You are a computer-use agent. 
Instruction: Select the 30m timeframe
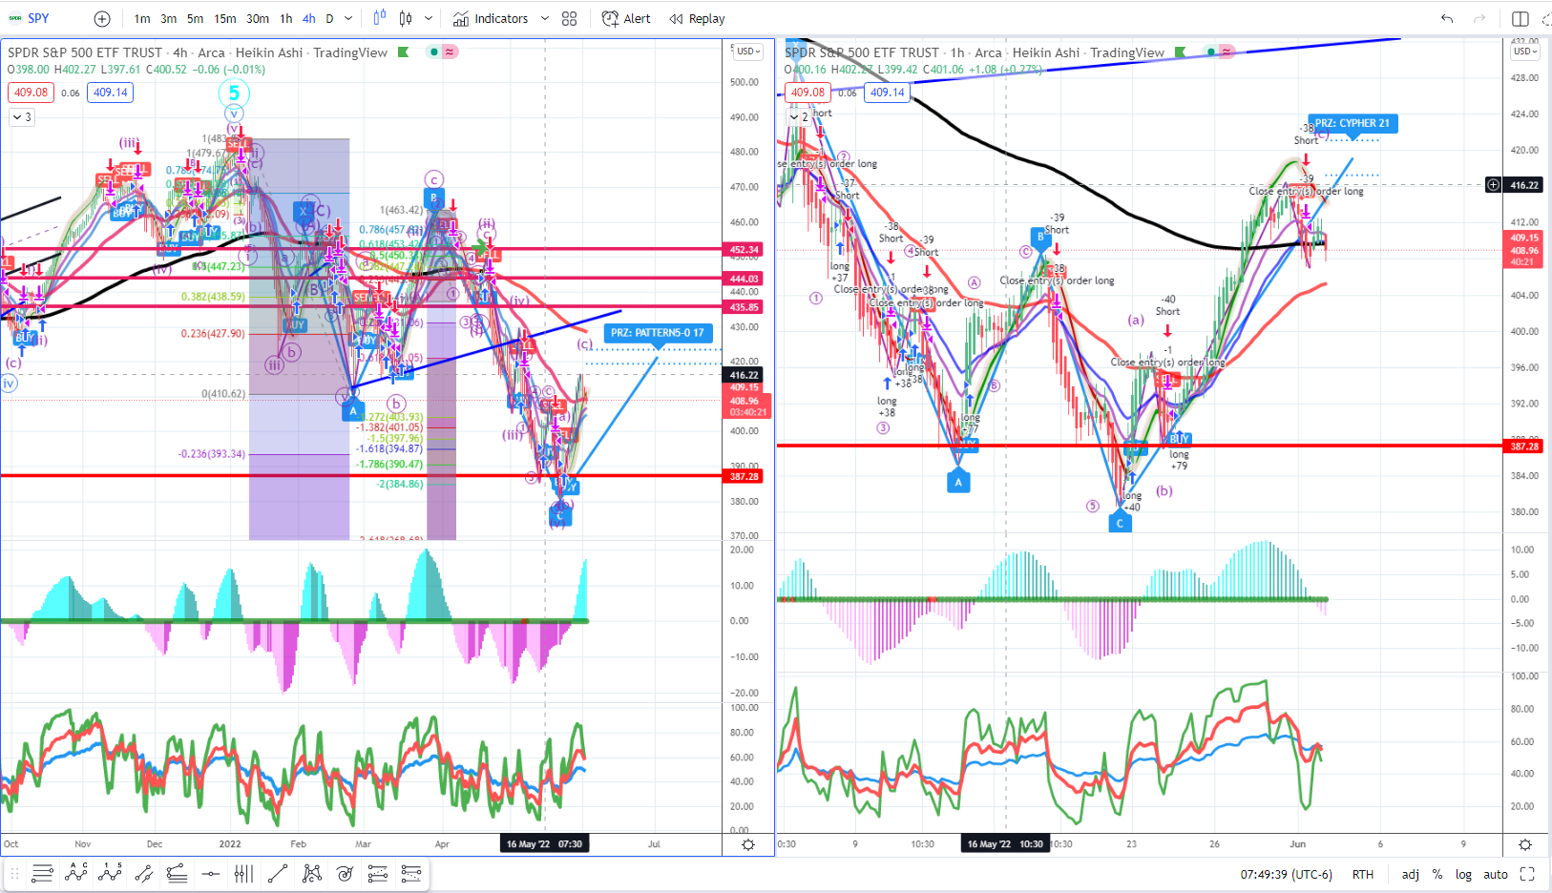pos(258,18)
